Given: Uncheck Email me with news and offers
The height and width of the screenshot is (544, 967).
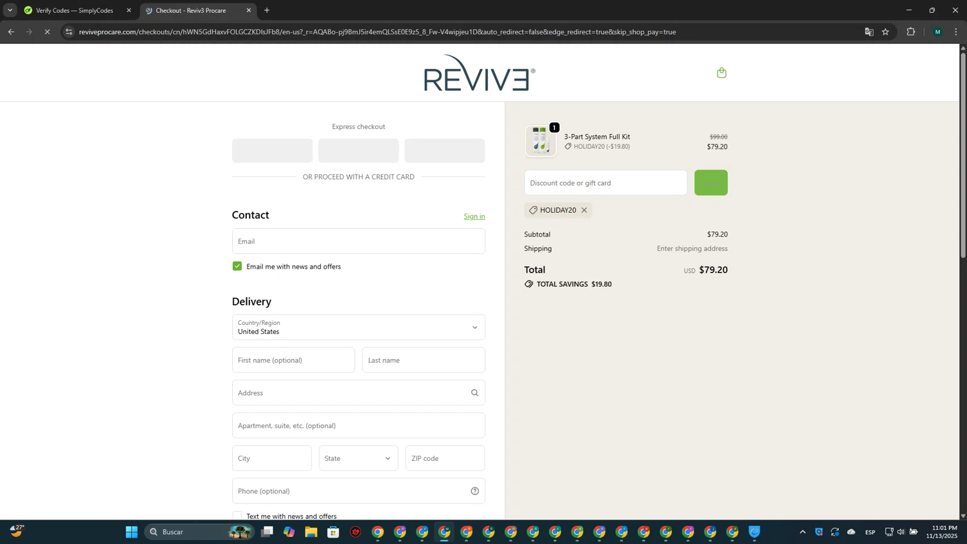Looking at the screenshot, I should 237,266.
